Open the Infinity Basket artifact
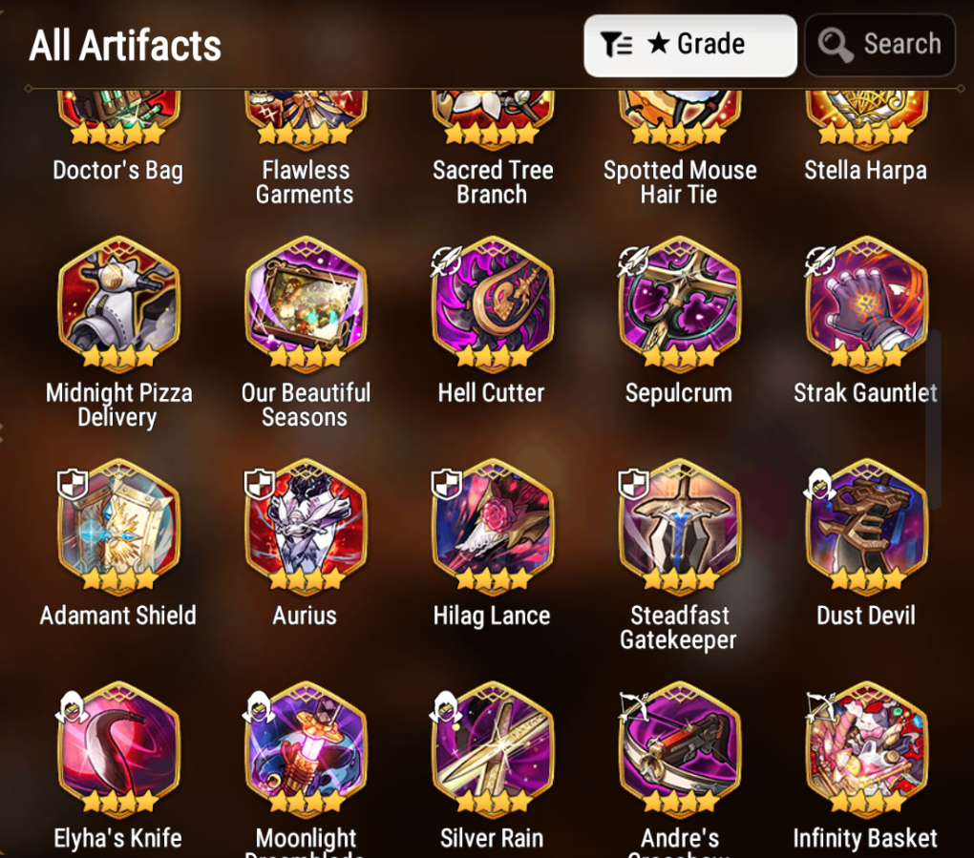Image resolution: width=974 pixels, height=858 pixels. pyautogui.click(x=866, y=749)
